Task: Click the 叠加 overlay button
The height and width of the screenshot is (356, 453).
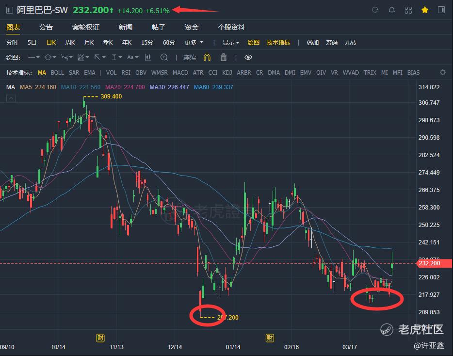Action: click(313, 43)
